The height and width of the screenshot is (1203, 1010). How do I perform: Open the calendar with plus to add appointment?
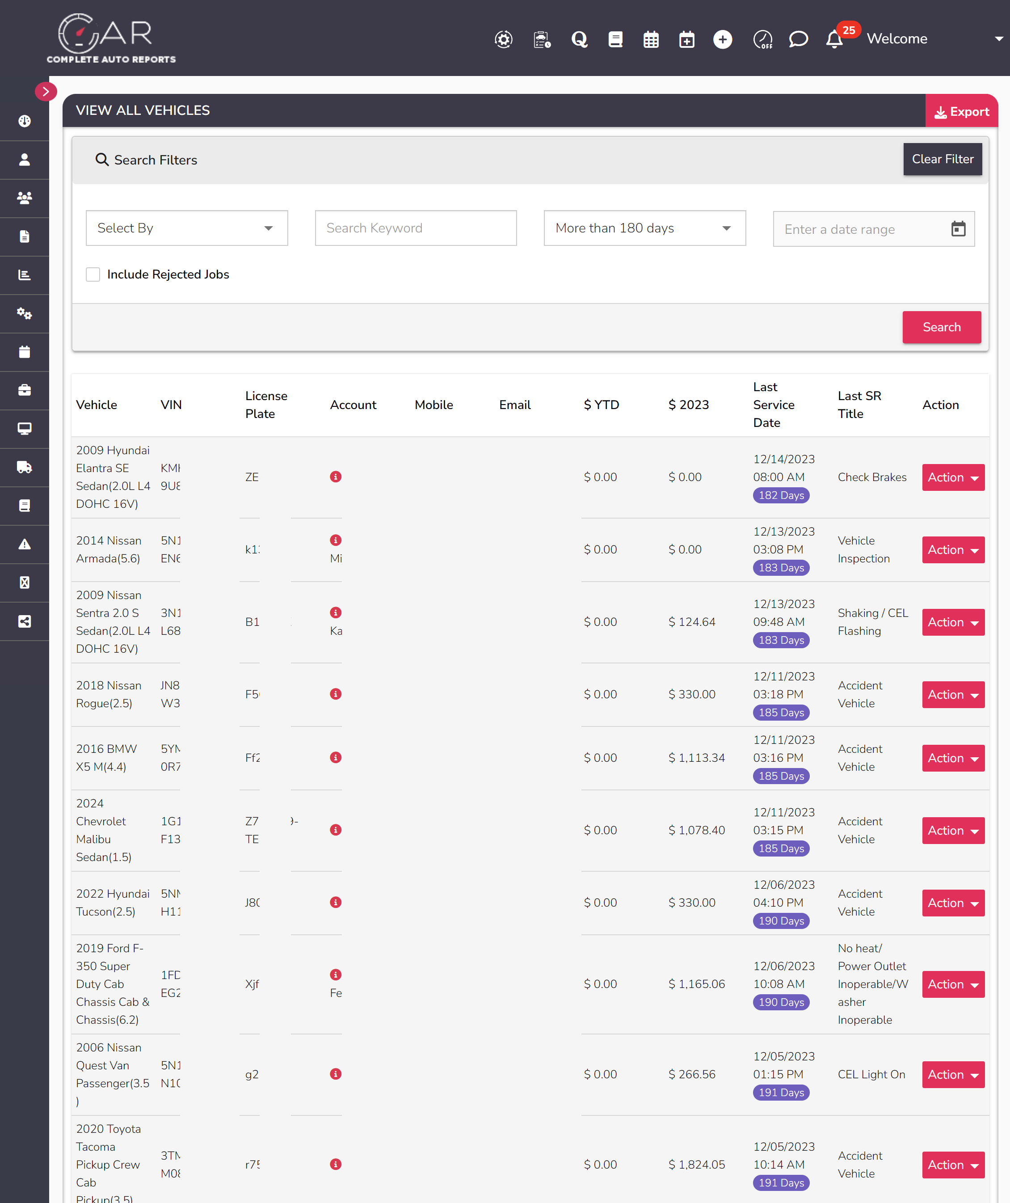(x=686, y=39)
